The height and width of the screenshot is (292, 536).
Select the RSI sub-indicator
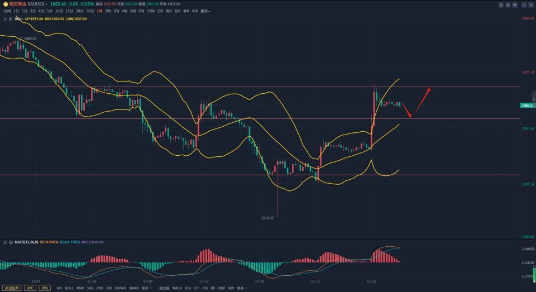[205, 288]
